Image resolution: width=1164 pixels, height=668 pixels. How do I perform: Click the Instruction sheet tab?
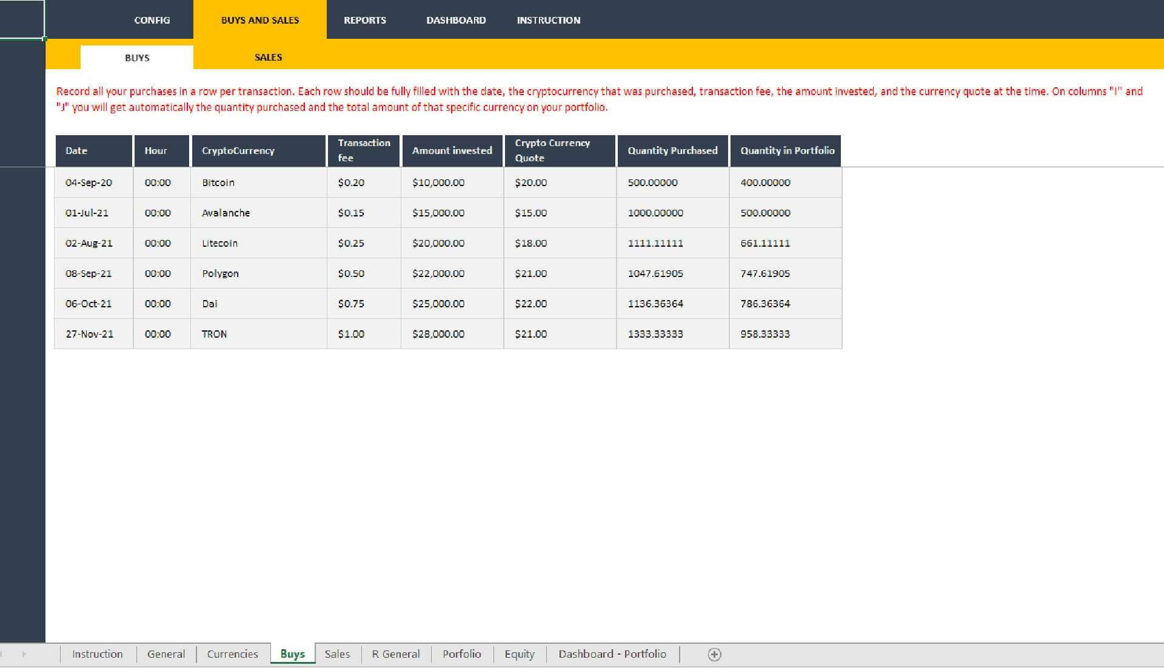[x=98, y=653]
